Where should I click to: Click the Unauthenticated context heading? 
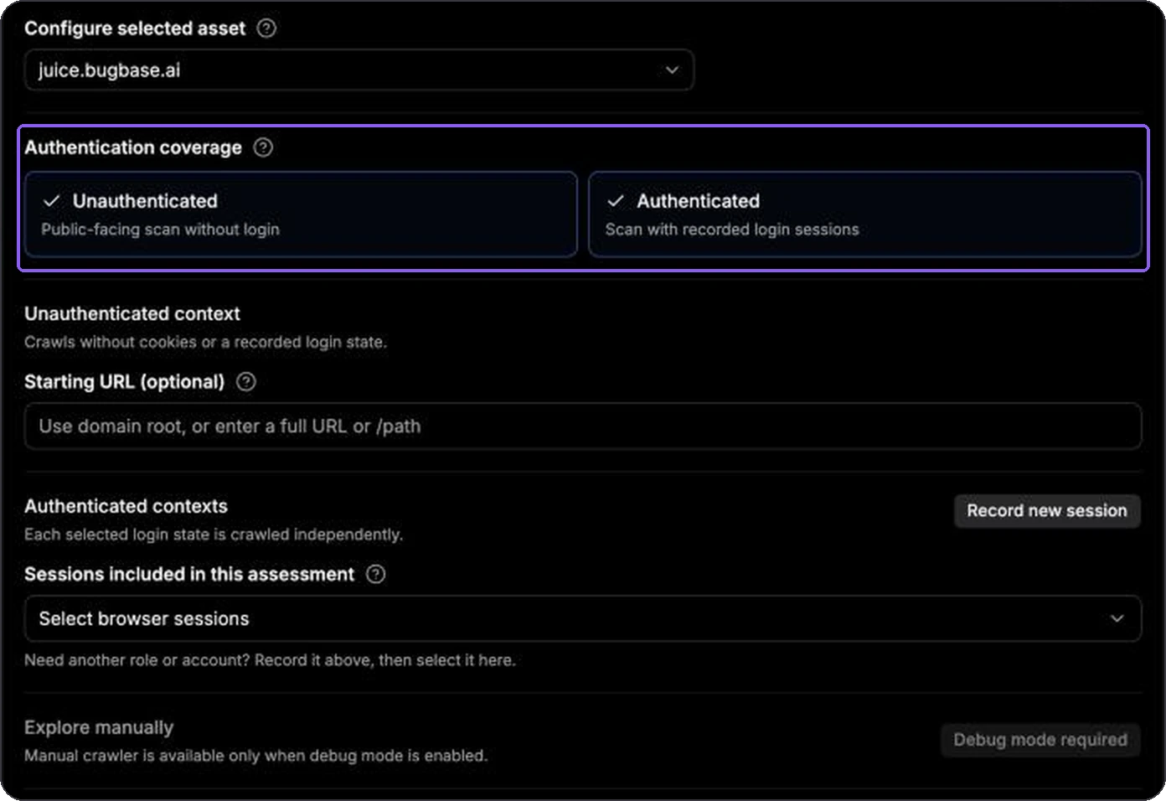(132, 313)
